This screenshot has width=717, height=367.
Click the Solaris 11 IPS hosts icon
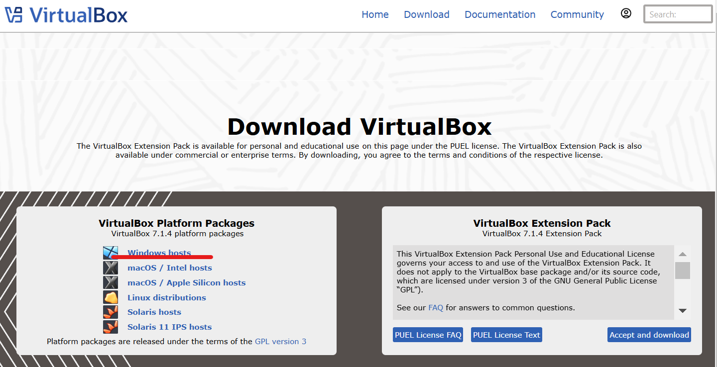pyautogui.click(x=111, y=327)
